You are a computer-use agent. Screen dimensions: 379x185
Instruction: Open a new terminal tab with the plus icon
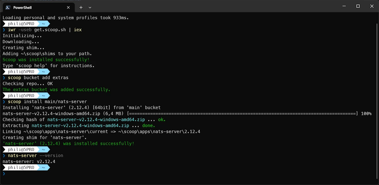[x=81, y=7]
